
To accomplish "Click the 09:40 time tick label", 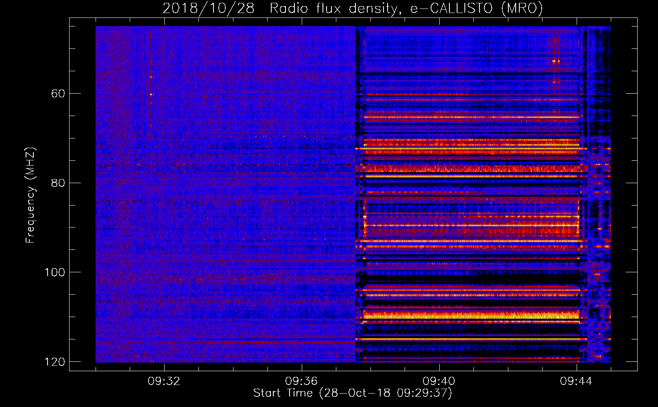I will coord(439,381).
